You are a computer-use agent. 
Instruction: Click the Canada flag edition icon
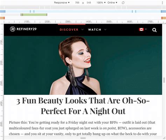141,29
